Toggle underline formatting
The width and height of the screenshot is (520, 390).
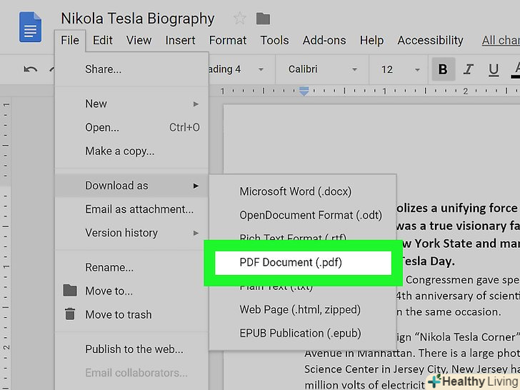493,69
